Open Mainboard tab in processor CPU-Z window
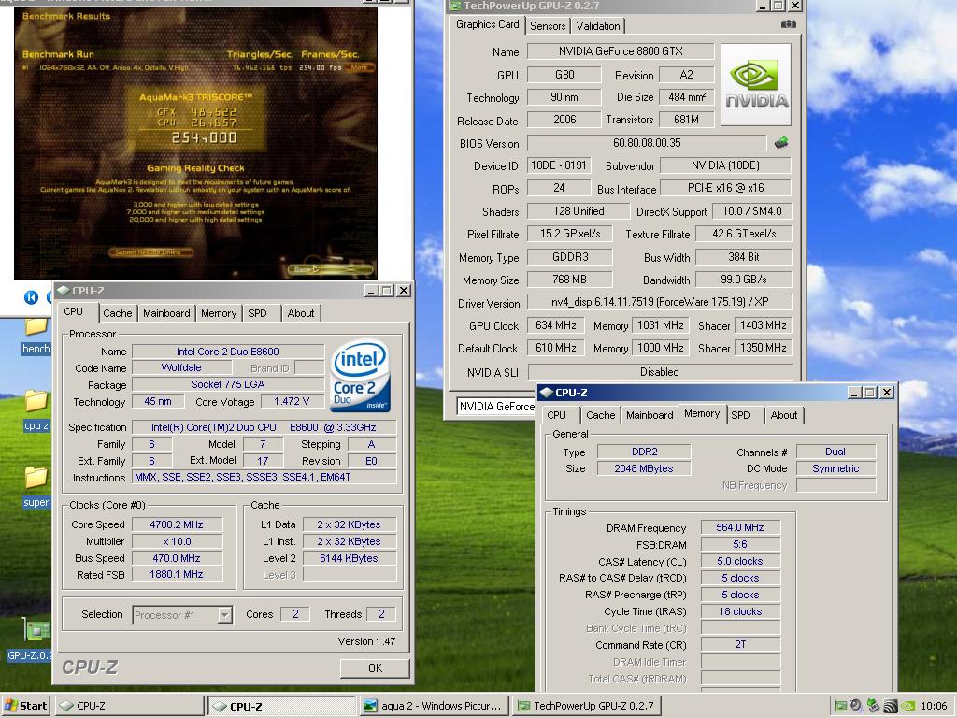The image size is (957, 718). (x=166, y=313)
